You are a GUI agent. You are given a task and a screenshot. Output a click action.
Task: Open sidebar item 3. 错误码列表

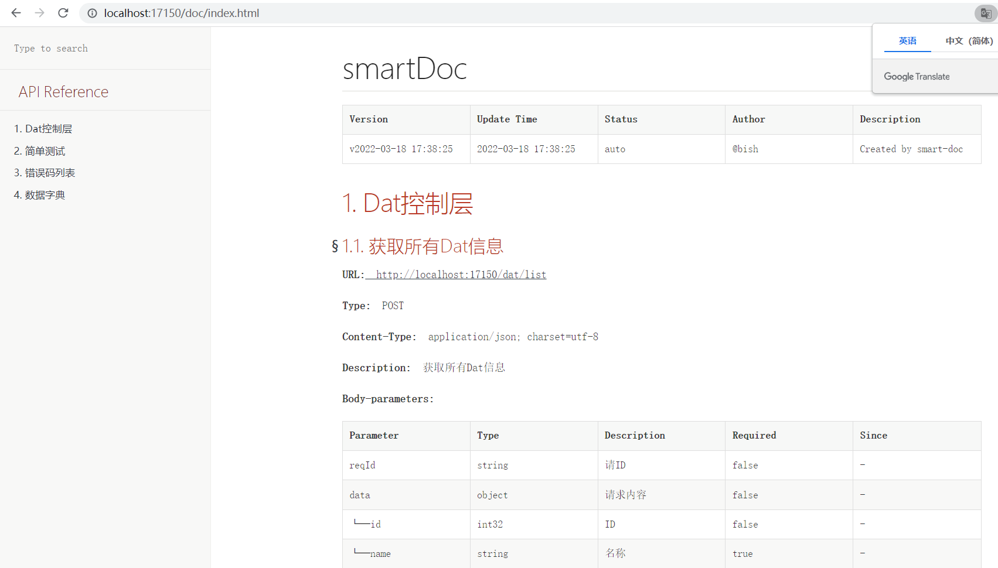pyautogui.click(x=45, y=173)
